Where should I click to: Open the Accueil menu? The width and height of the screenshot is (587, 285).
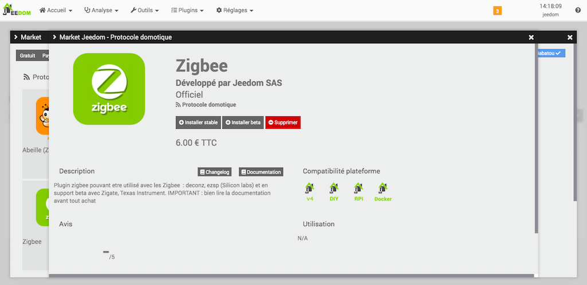[x=56, y=10]
